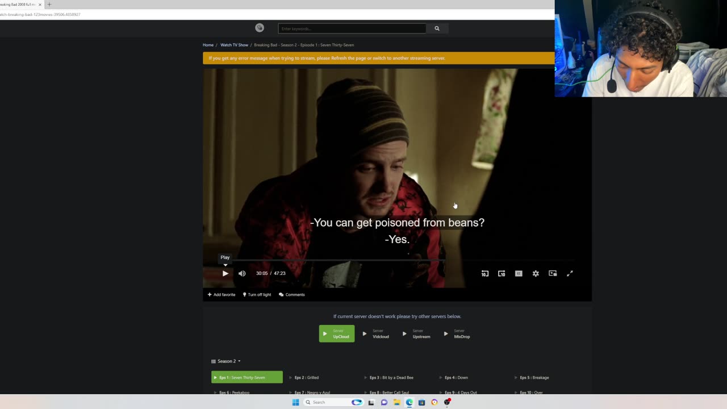Open Microsoft Store from the taskbar
Image resolution: width=727 pixels, height=409 pixels.
(x=421, y=402)
